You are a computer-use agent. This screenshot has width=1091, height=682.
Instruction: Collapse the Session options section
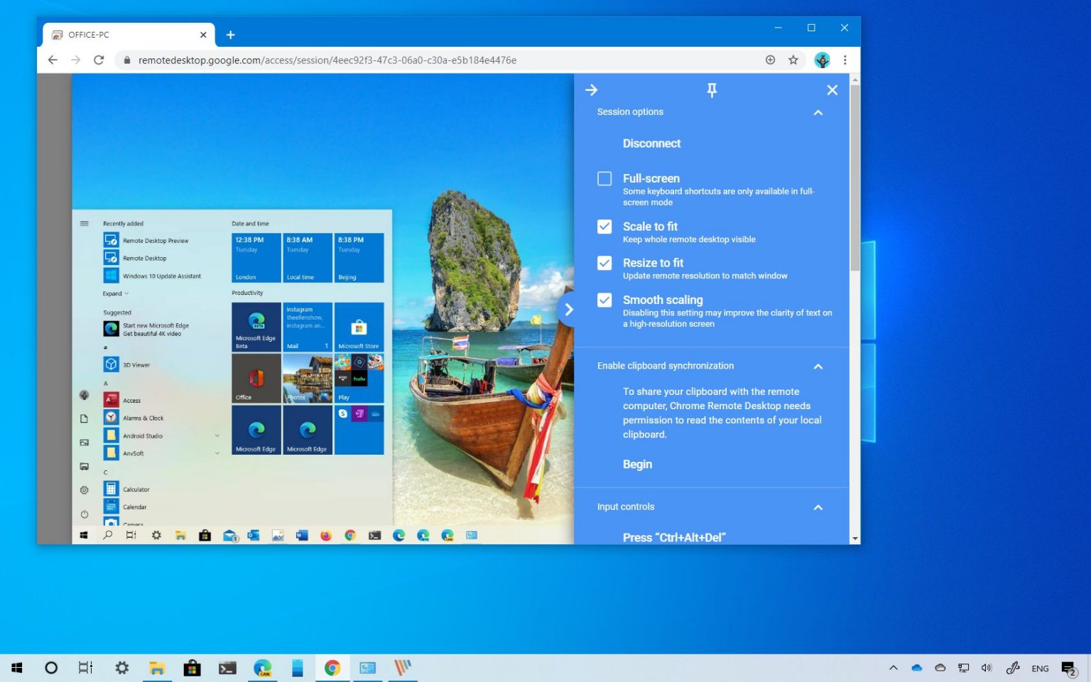pyautogui.click(x=818, y=112)
